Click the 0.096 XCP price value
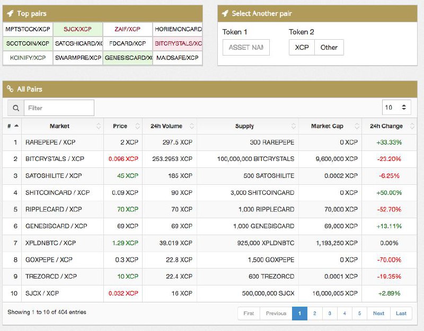 pos(123,159)
